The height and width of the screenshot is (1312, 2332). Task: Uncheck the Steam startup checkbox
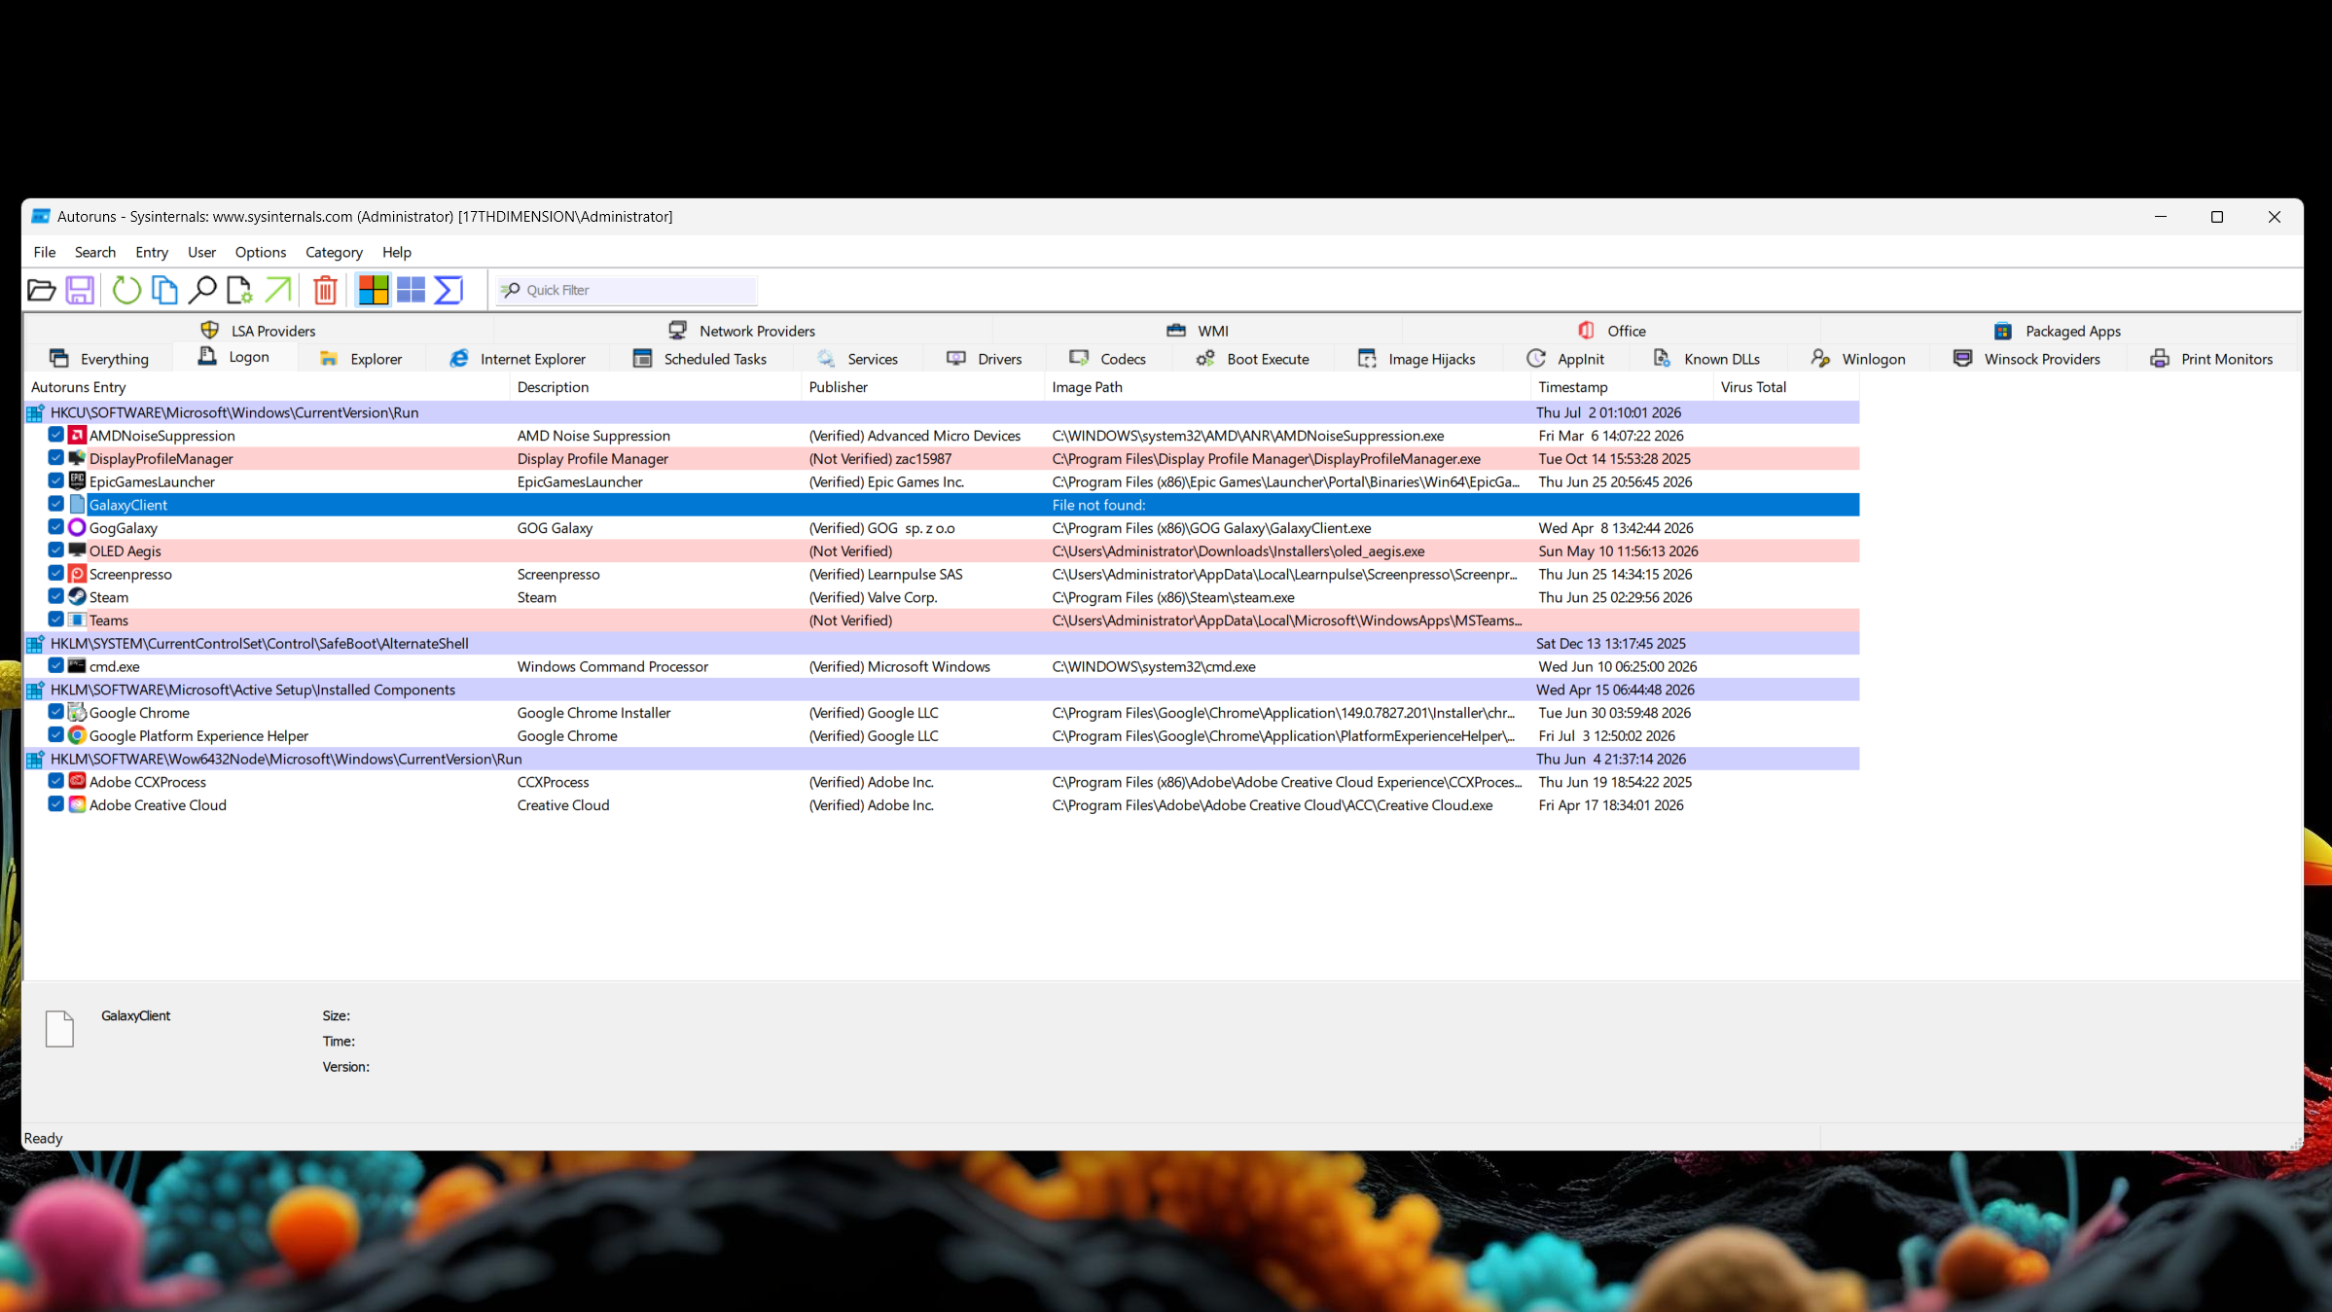(x=55, y=596)
